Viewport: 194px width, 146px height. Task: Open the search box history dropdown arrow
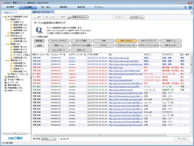click(69, 17)
